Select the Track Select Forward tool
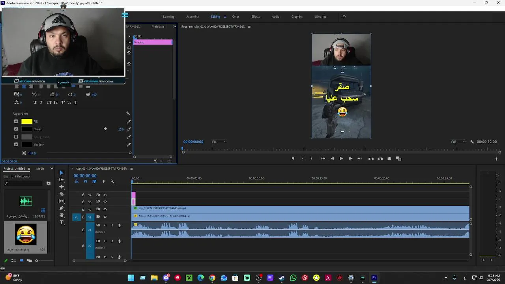Screen dimensions: 505x284 (61, 179)
